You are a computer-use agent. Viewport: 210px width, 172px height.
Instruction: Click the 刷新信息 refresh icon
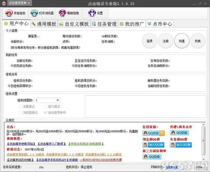(62, 13)
